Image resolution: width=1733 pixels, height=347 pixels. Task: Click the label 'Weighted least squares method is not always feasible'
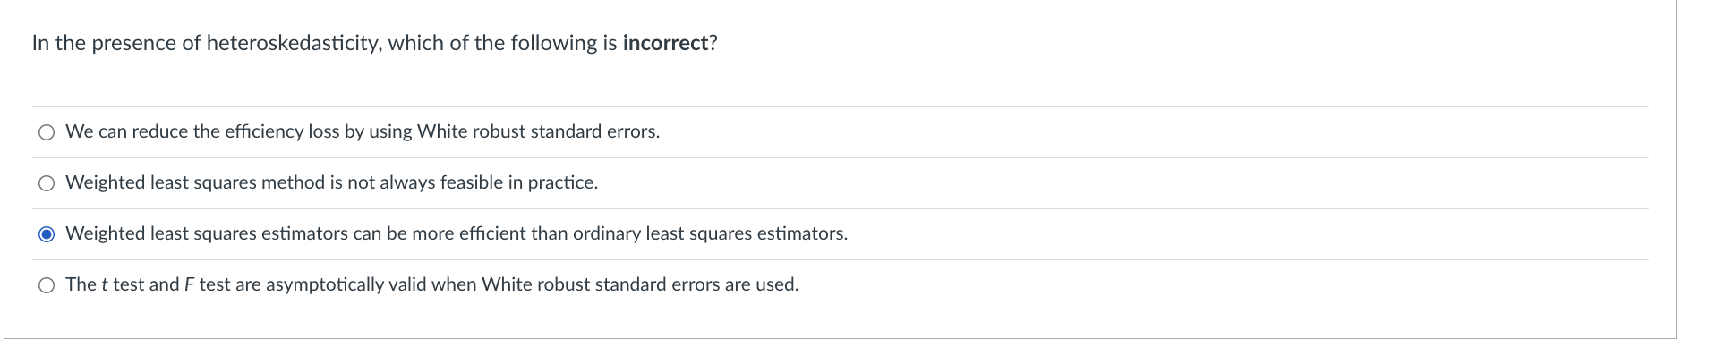pyautogui.click(x=331, y=182)
